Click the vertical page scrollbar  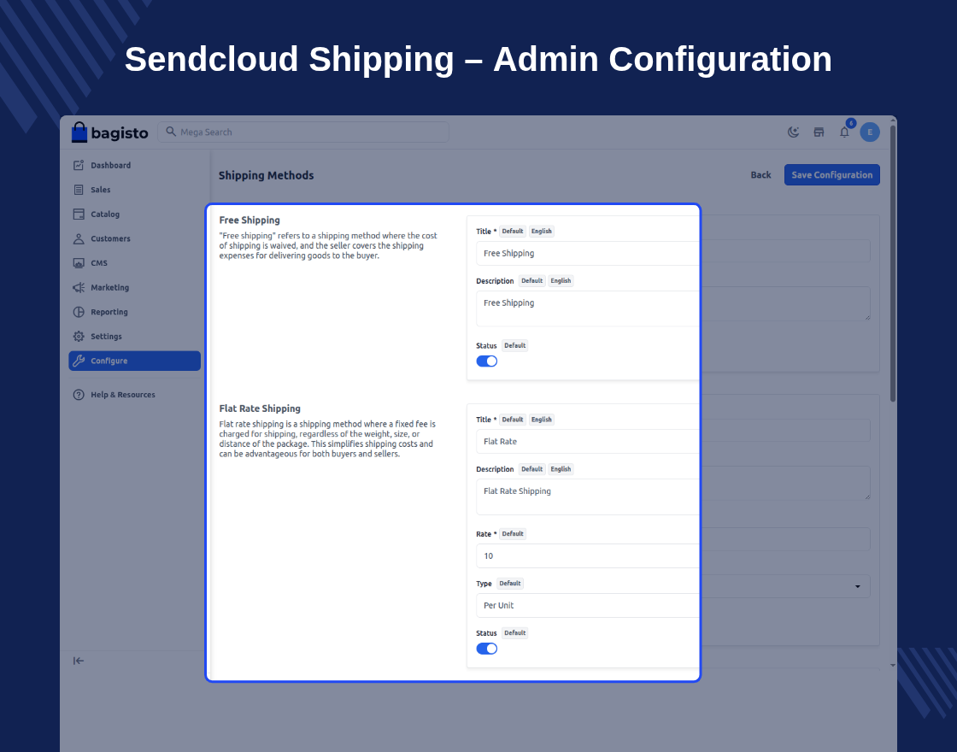tap(893, 262)
